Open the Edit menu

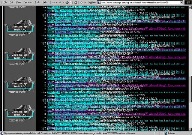11,2
